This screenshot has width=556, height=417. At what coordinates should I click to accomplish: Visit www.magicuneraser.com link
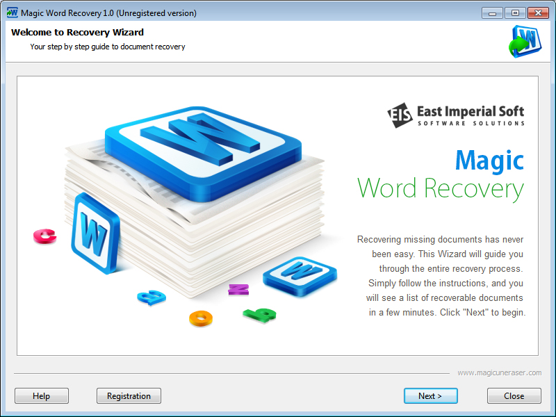pos(499,373)
